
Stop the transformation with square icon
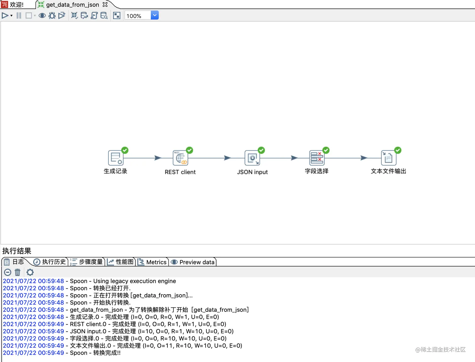29,15
